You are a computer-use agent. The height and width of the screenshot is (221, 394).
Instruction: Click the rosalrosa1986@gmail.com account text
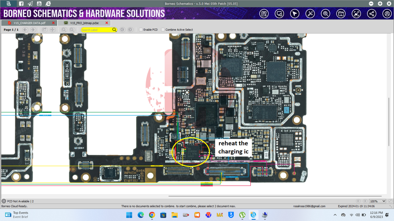pyautogui.click(x=310, y=206)
